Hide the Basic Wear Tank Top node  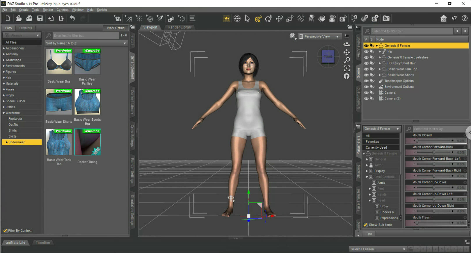click(x=366, y=69)
